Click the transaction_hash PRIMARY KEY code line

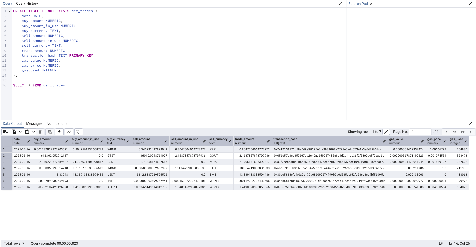point(58,56)
